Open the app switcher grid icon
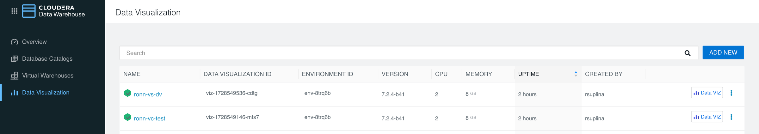This screenshot has width=759, height=134. 14,11
